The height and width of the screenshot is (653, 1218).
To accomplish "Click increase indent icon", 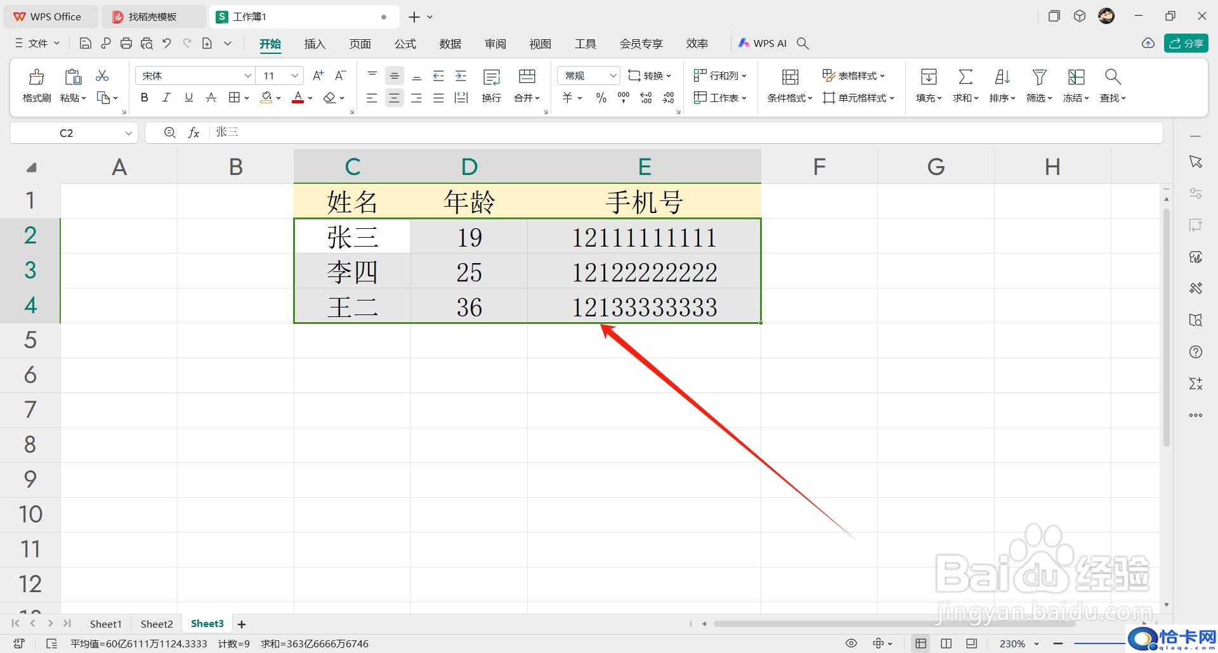I will (461, 76).
